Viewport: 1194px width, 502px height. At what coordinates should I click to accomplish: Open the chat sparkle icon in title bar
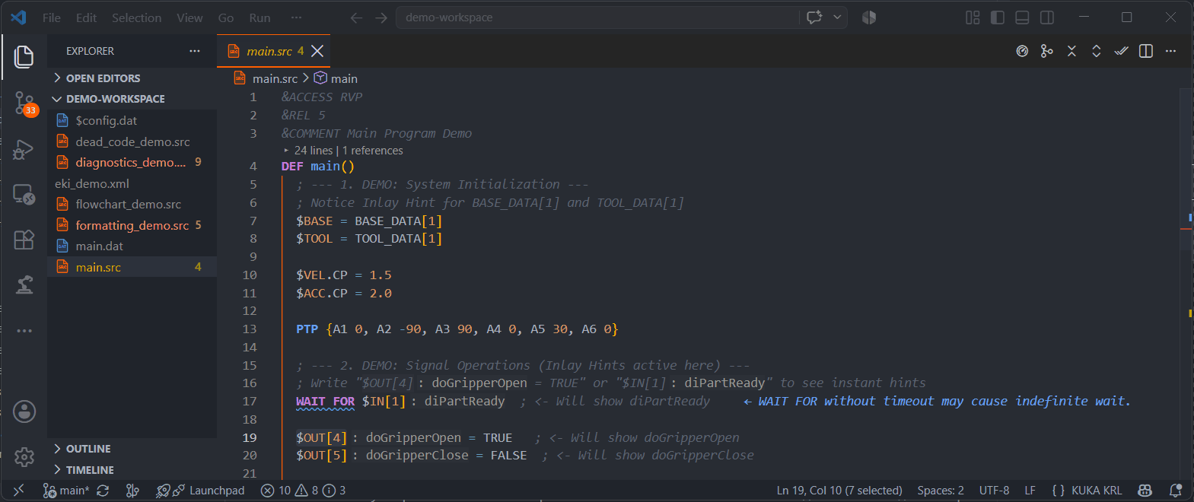(x=814, y=17)
